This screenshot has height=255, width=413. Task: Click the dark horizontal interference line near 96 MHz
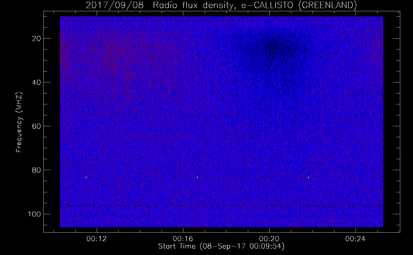click(x=222, y=206)
